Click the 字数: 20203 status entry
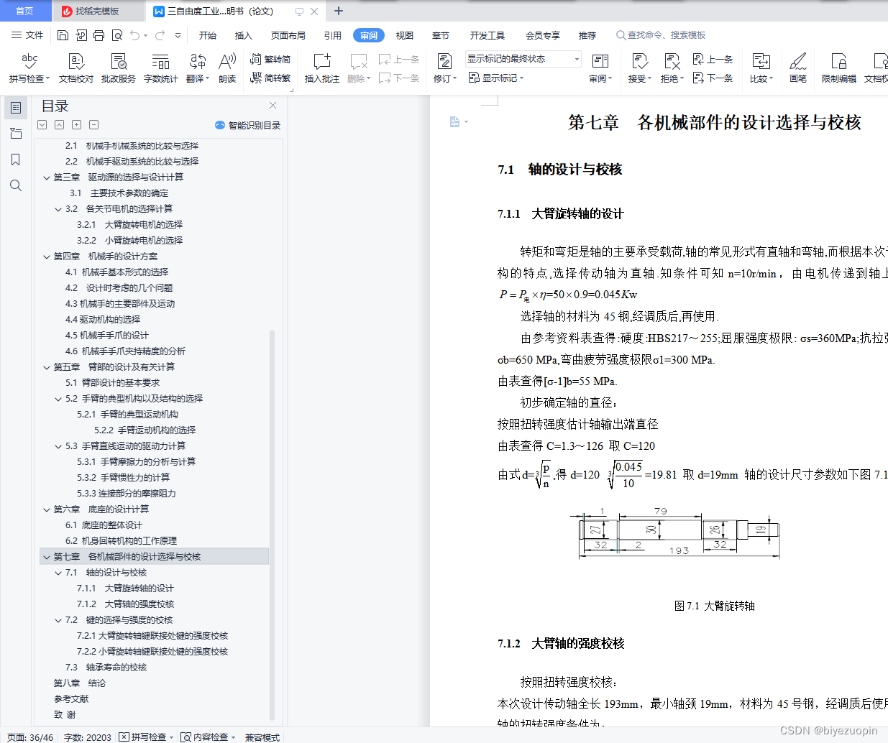 (88, 737)
